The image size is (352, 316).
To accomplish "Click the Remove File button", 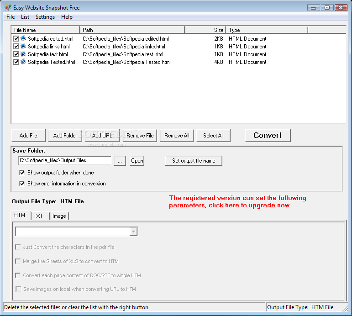I will (x=140, y=136).
